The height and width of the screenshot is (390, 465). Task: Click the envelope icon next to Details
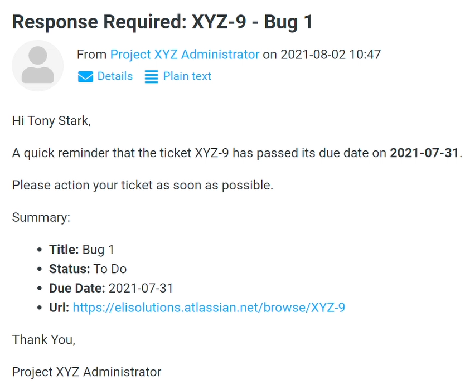[x=85, y=76]
